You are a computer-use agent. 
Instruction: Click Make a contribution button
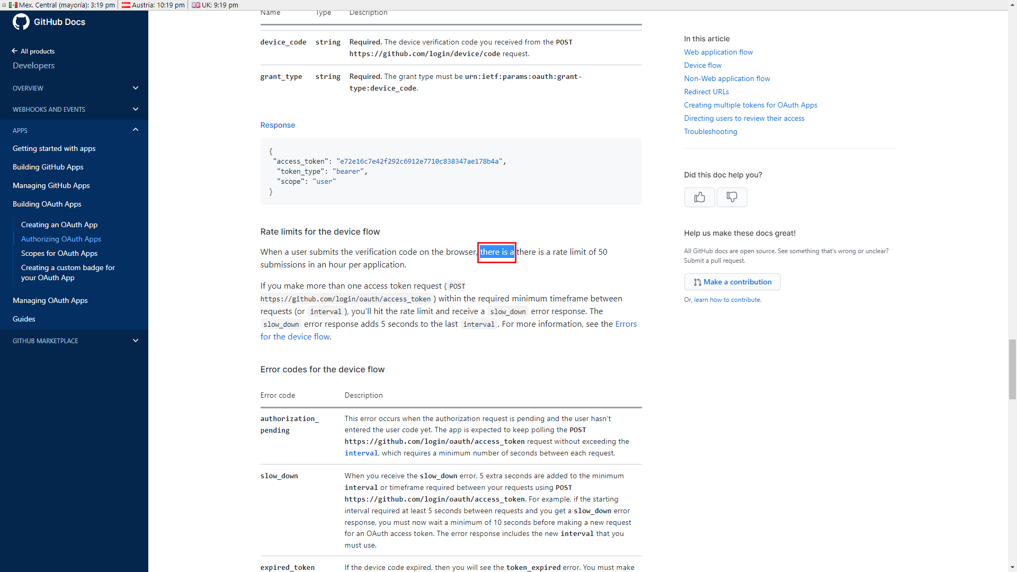pyautogui.click(x=732, y=282)
